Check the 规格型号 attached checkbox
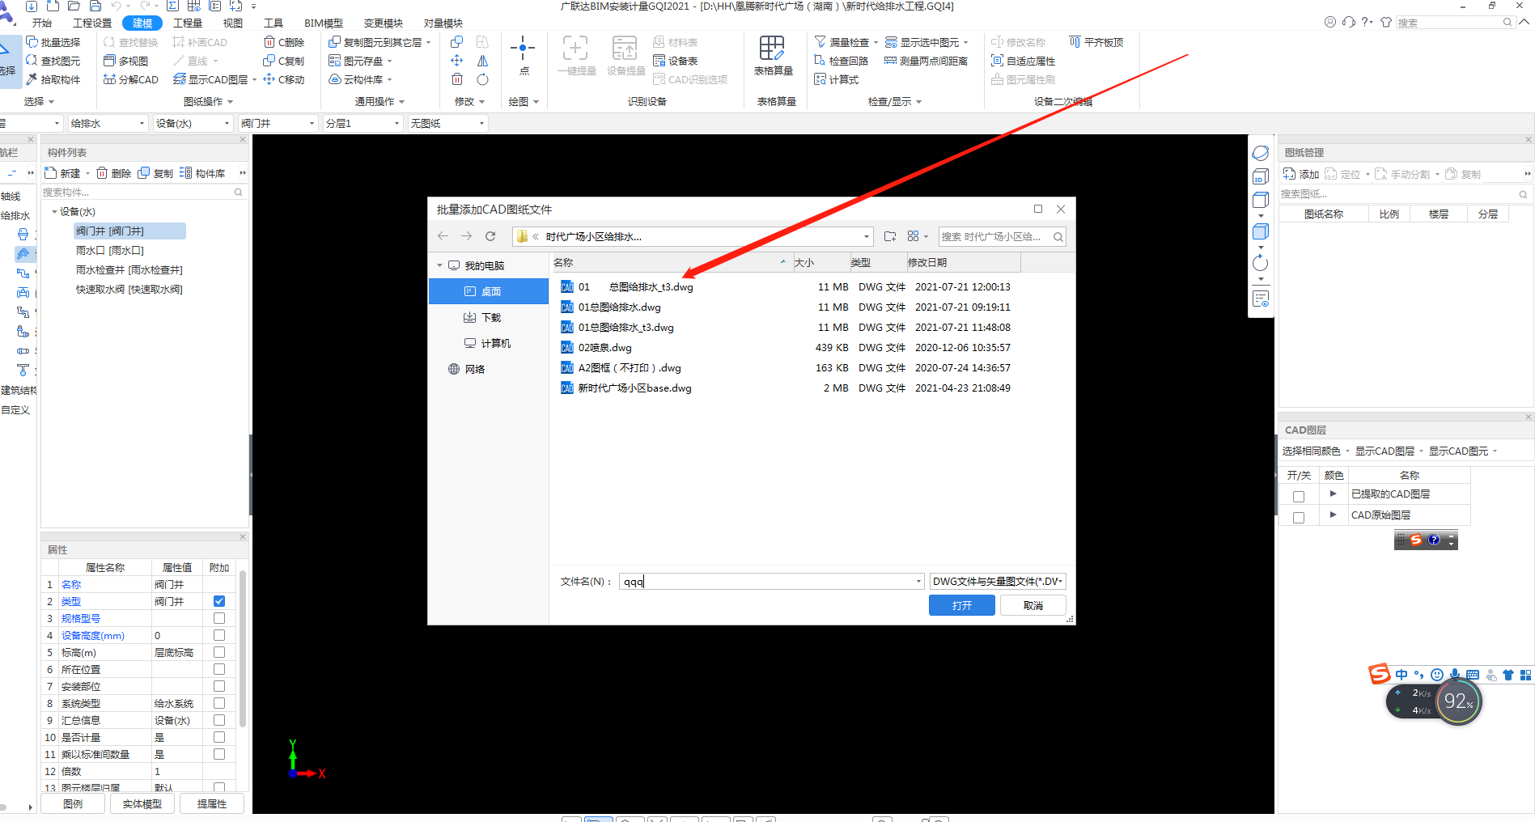Image resolution: width=1535 pixels, height=822 pixels. tap(219, 618)
